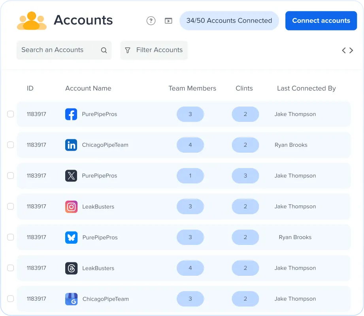Open the help question mark icon
364x316 pixels.
click(151, 21)
